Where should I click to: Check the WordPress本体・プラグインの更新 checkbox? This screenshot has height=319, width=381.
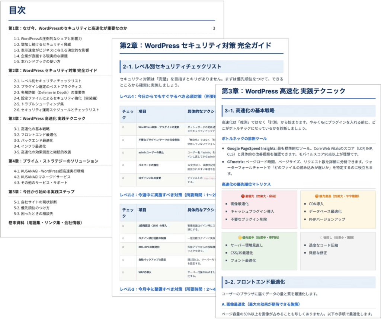[x=124, y=126]
